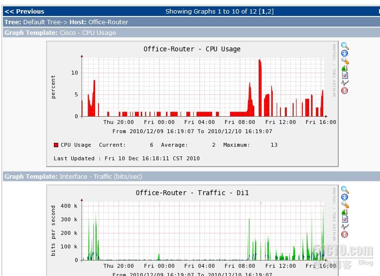The image size is (380, 276).
Task: Click red up-arrow icon beside CPU Usage graph
Action: [345, 91]
